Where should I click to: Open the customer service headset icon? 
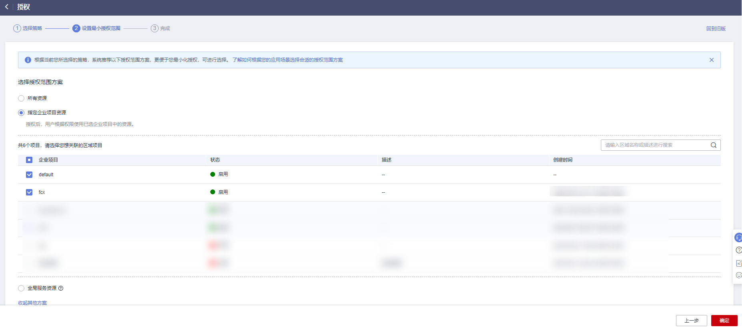[x=738, y=237]
